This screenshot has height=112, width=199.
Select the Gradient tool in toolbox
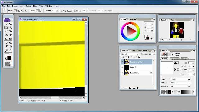11,39
